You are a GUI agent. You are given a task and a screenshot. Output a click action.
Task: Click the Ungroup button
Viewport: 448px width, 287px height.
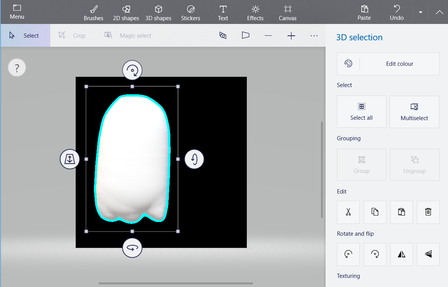pyautogui.click(x=415, y=165)
